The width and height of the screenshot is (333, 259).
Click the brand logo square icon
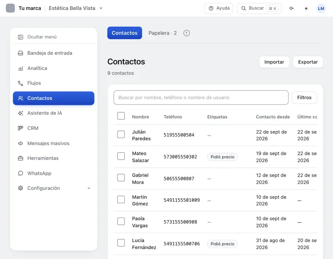coord(10,8)
